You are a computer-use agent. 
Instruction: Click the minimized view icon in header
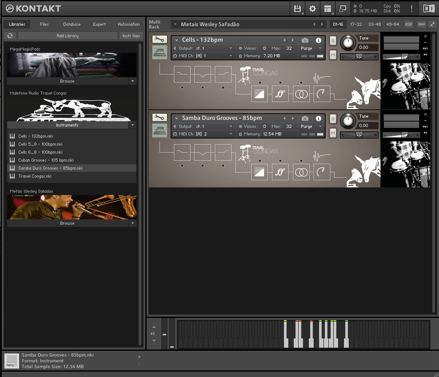343,9
